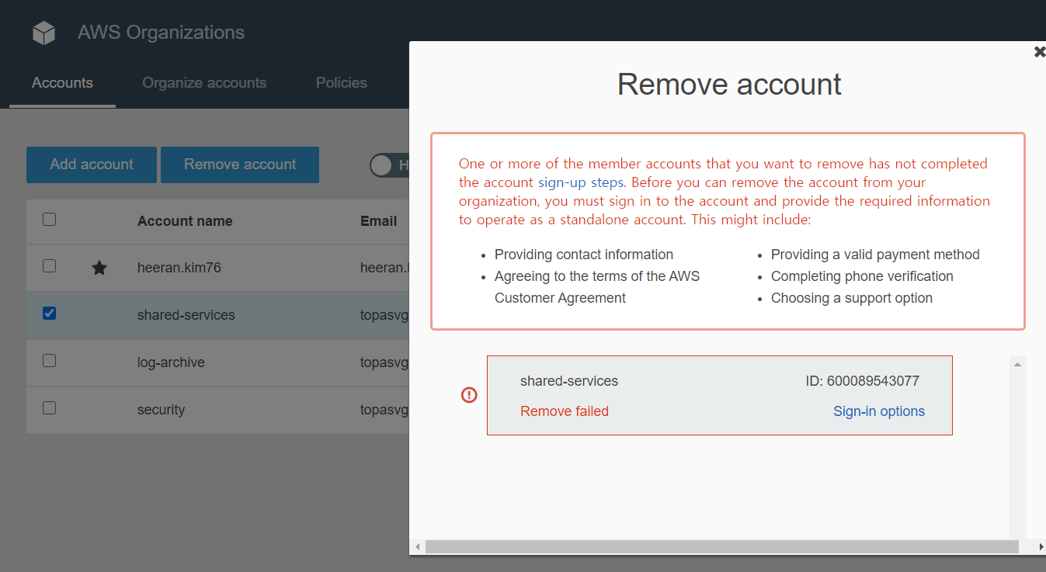
Task: Select the log-archive account checkbox
Action: (x=49, y=361)
